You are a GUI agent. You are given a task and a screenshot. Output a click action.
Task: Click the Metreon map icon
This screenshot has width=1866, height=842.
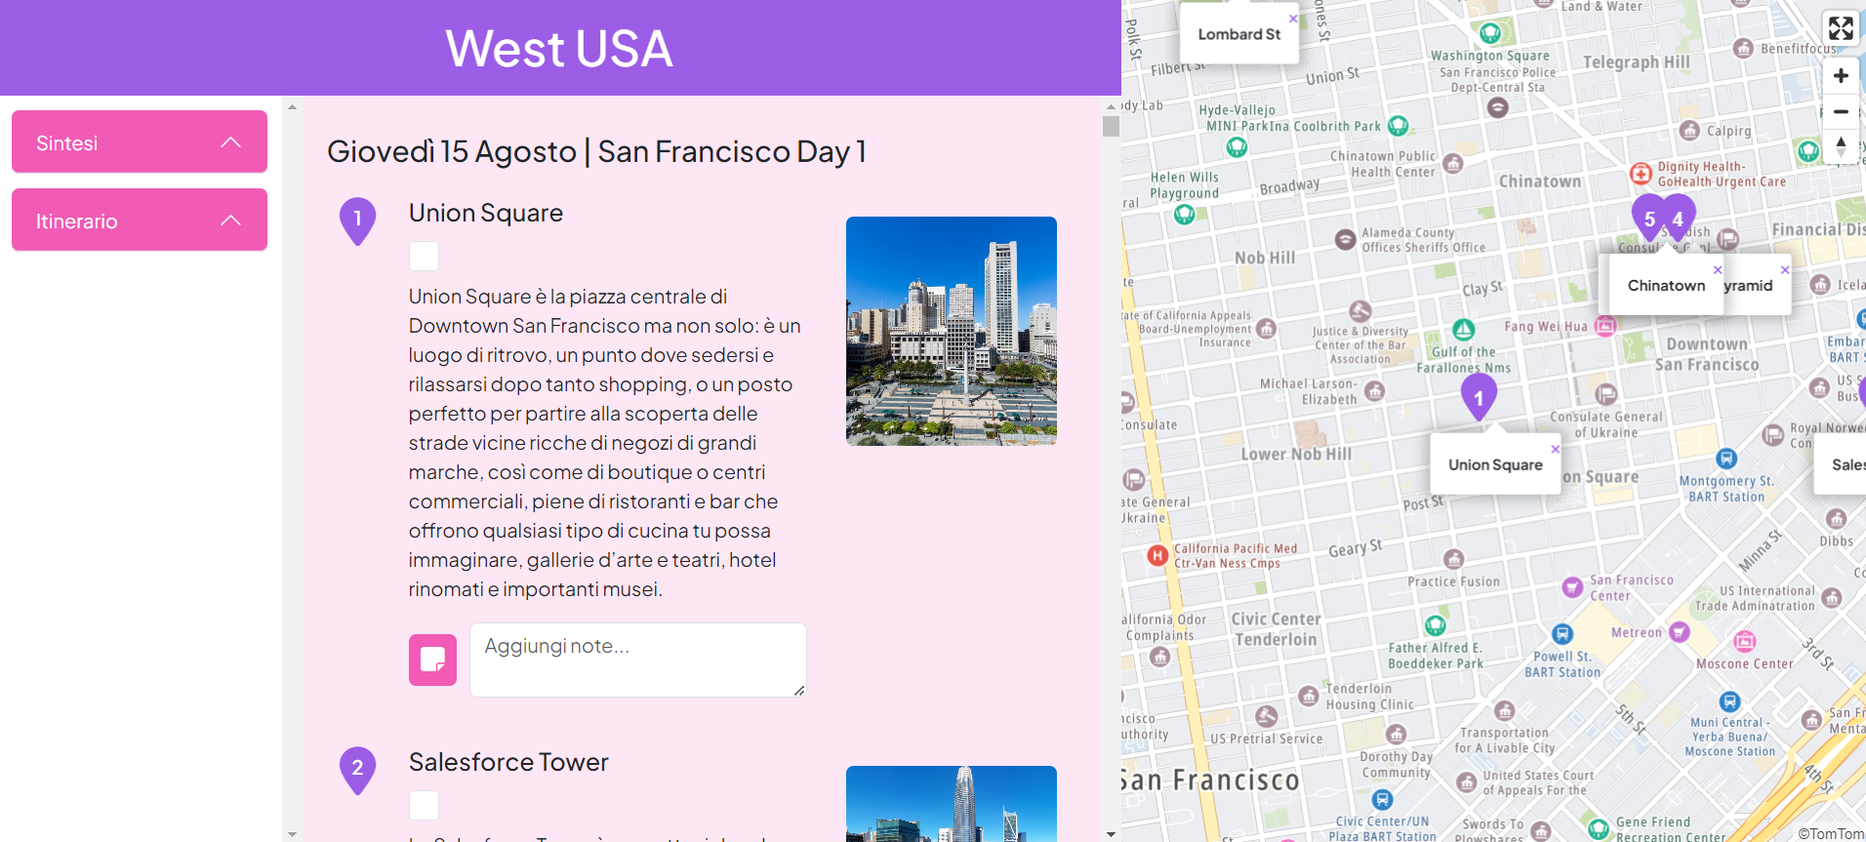click(x=1680, y=632)
